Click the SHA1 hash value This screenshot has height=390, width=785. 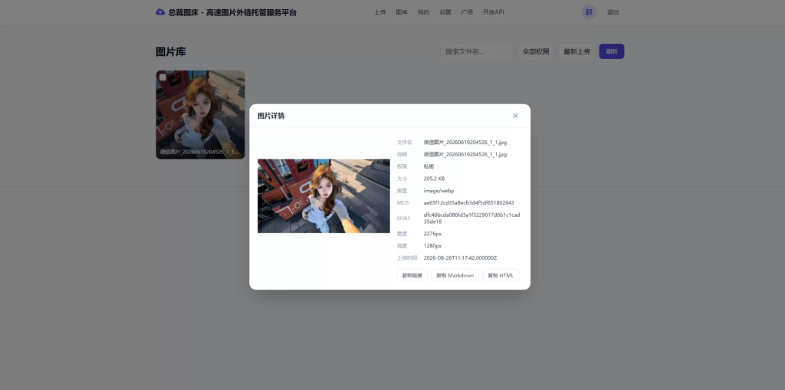[471, 218]
